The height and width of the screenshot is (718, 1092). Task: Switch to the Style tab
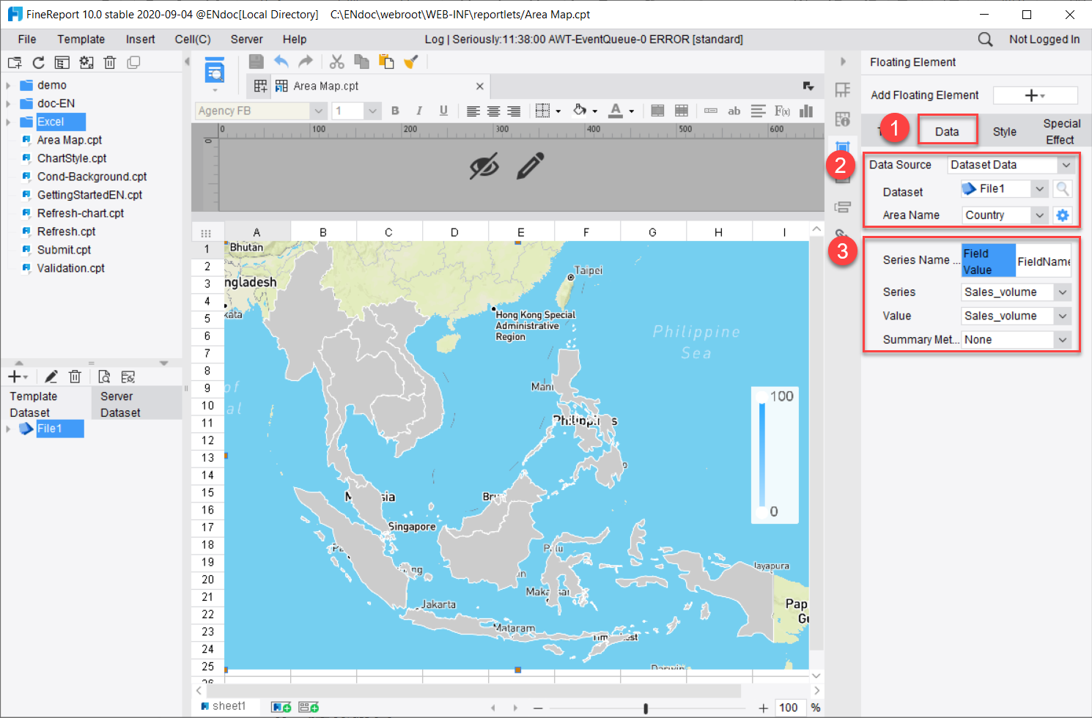click(x=1004, y=130)
